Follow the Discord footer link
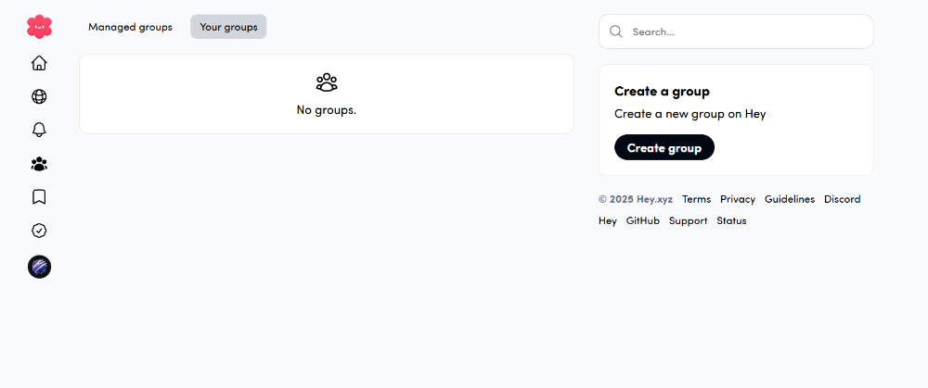 coord(842,199)
